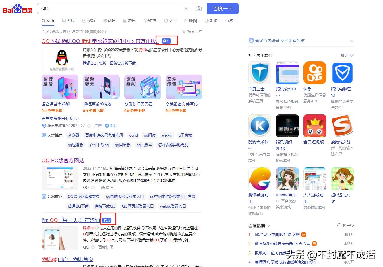
Task: Click the camera icon for image search
Action: tap(199, 9)
